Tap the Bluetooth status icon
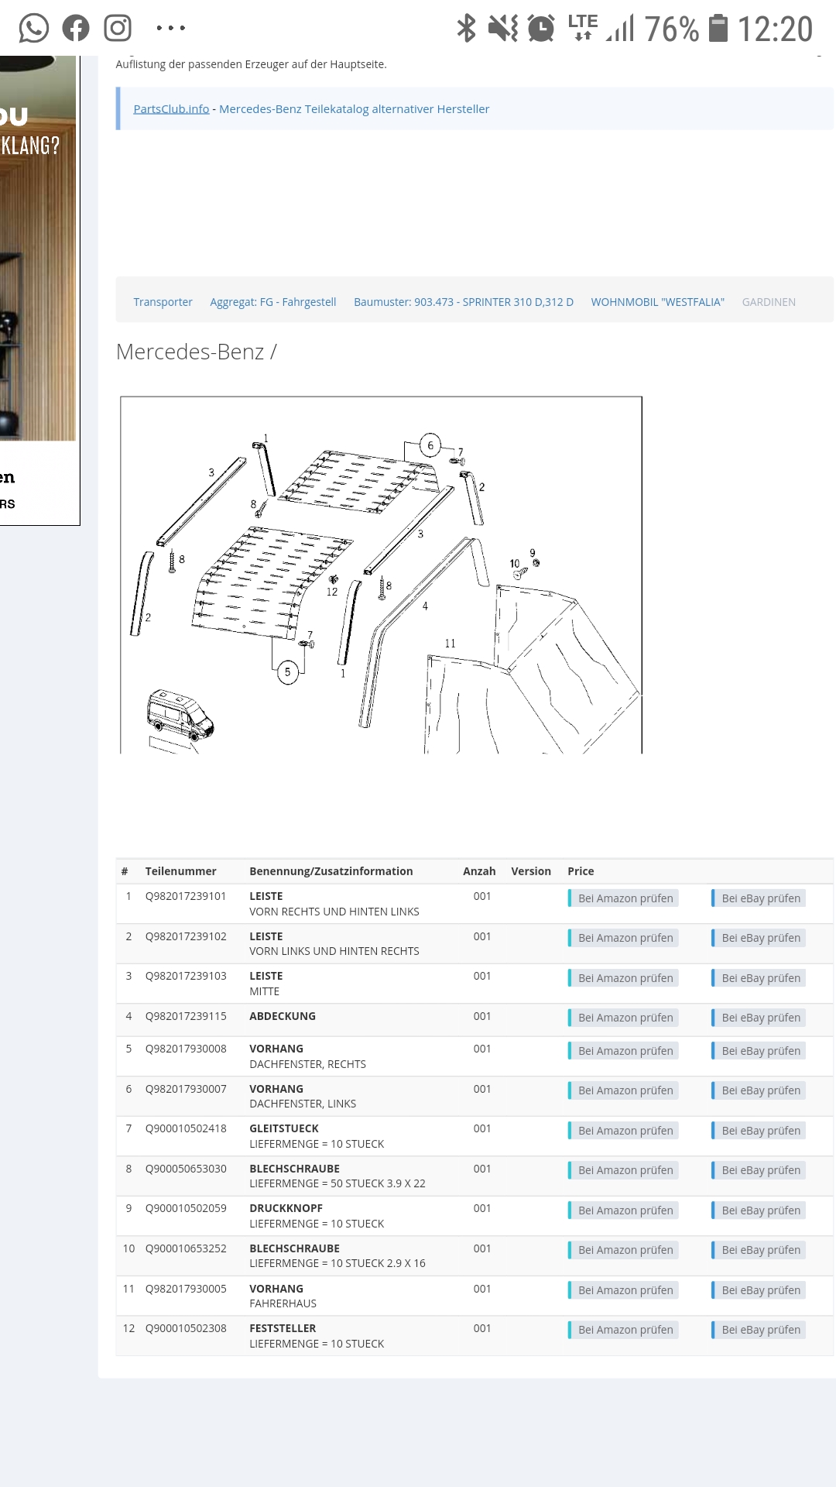 tap(466, 29)
